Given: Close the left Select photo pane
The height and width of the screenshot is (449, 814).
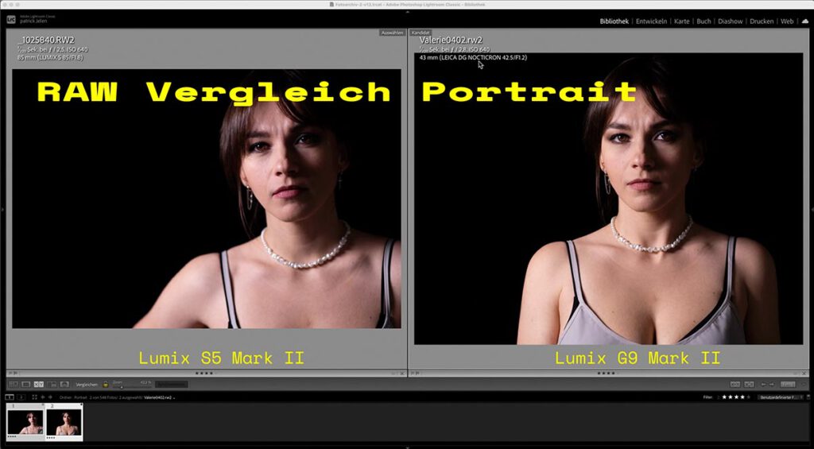Looking at the screenshot, I should point(401,374).
